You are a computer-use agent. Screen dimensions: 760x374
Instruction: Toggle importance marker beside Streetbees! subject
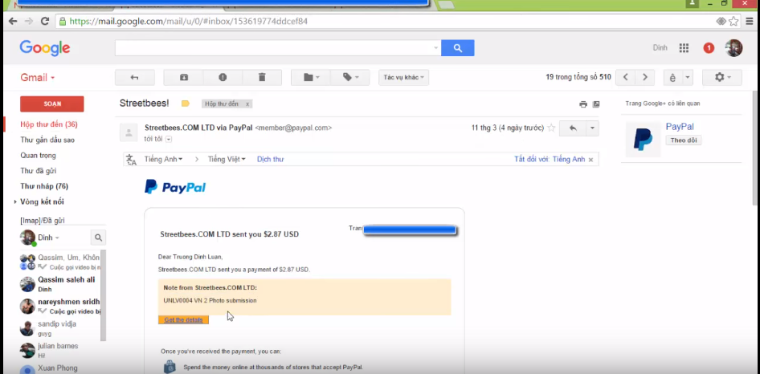tap(185, 104)
